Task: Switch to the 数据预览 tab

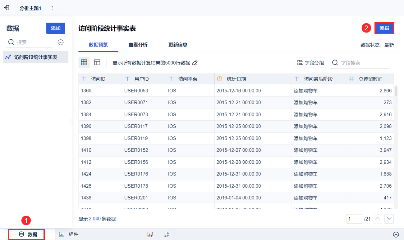Action: (x=98, y=45)
